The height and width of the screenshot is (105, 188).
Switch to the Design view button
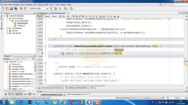(47, 16)
